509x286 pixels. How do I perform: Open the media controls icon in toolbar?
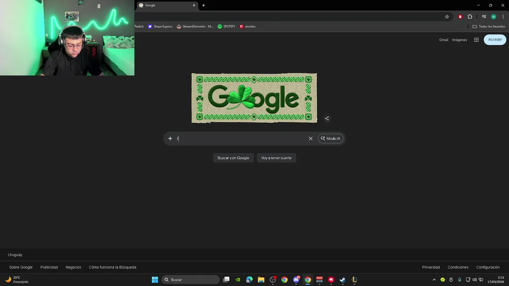484,17
